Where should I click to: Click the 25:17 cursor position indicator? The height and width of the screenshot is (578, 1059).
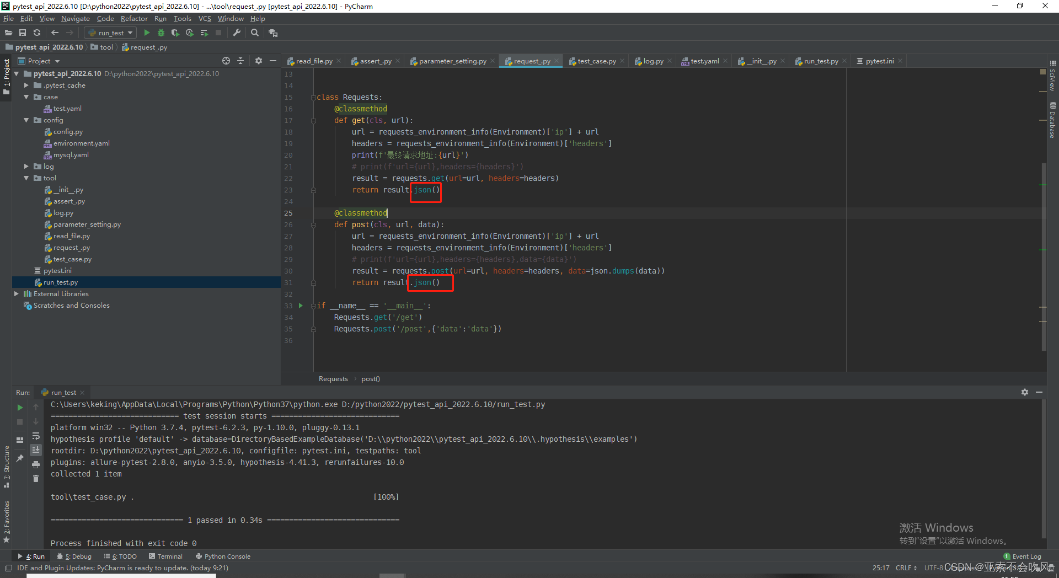click(x=881, y=568)
